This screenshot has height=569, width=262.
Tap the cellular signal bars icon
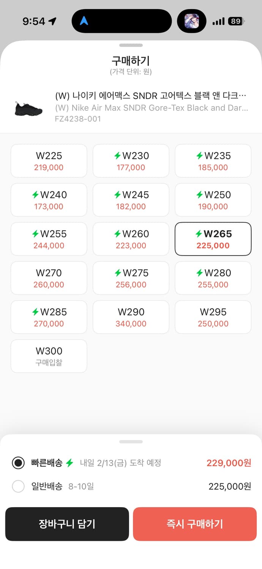coord(218,22)
